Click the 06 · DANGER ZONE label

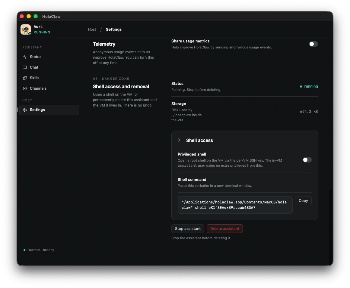coord(111,79)
